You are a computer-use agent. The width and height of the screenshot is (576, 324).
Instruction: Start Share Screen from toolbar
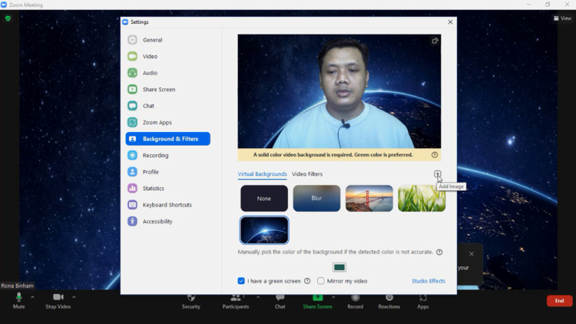click(x=317, y=302)
